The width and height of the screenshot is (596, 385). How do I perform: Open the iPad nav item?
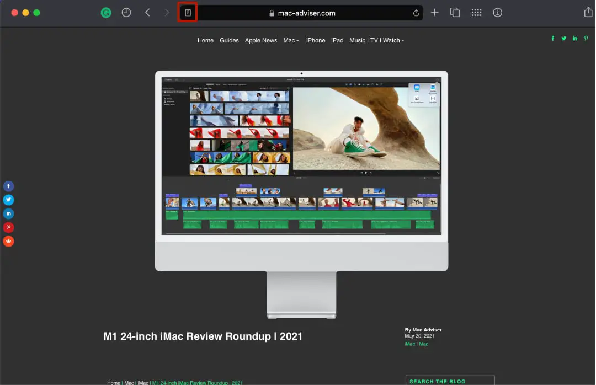coord(337,40)
